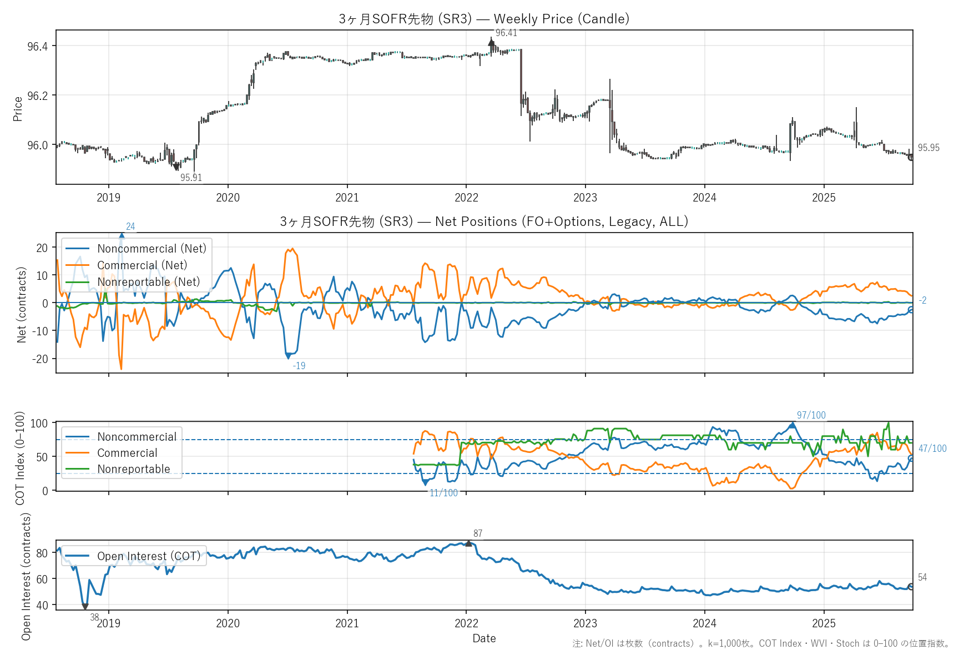Click the Date x-axis label at the bottom
The height and width of the screenshot is (655, 959).
484,638
